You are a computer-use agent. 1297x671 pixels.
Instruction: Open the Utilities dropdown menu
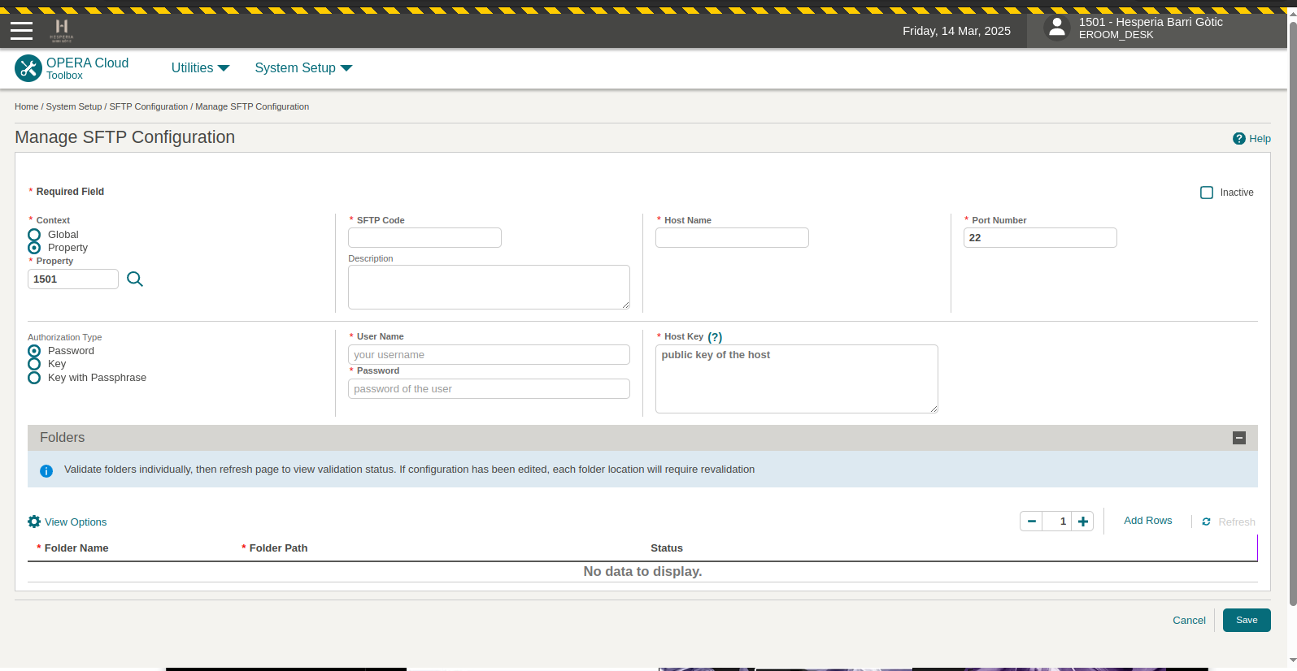point(200,68)
